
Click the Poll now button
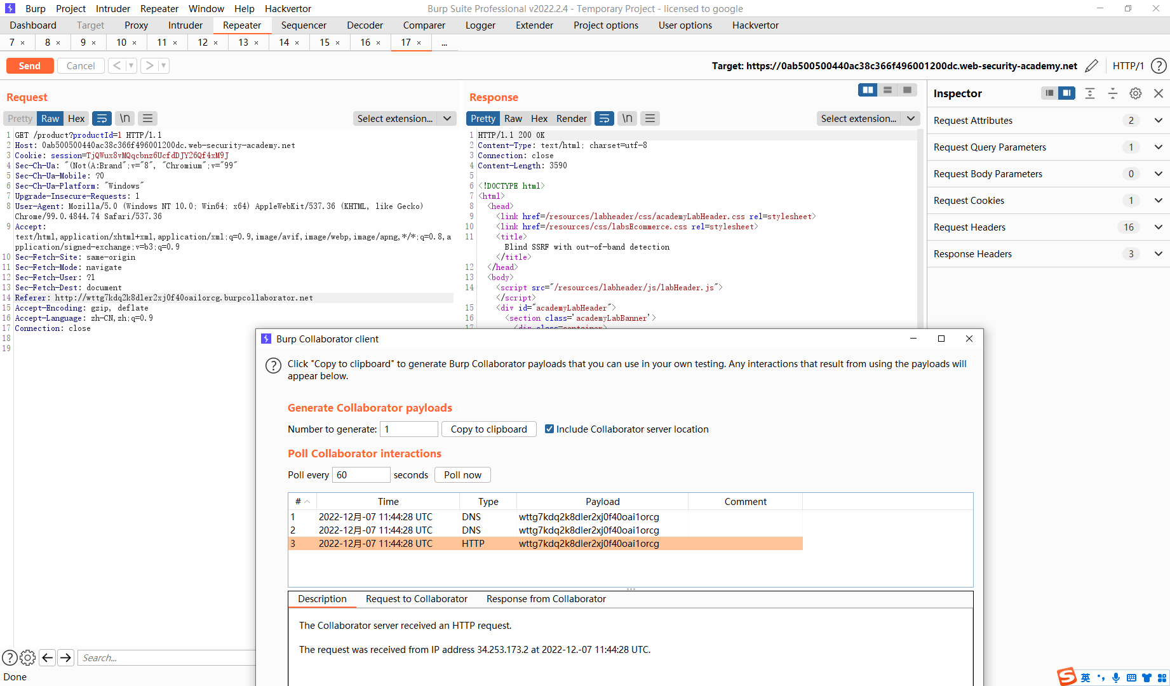463,475
